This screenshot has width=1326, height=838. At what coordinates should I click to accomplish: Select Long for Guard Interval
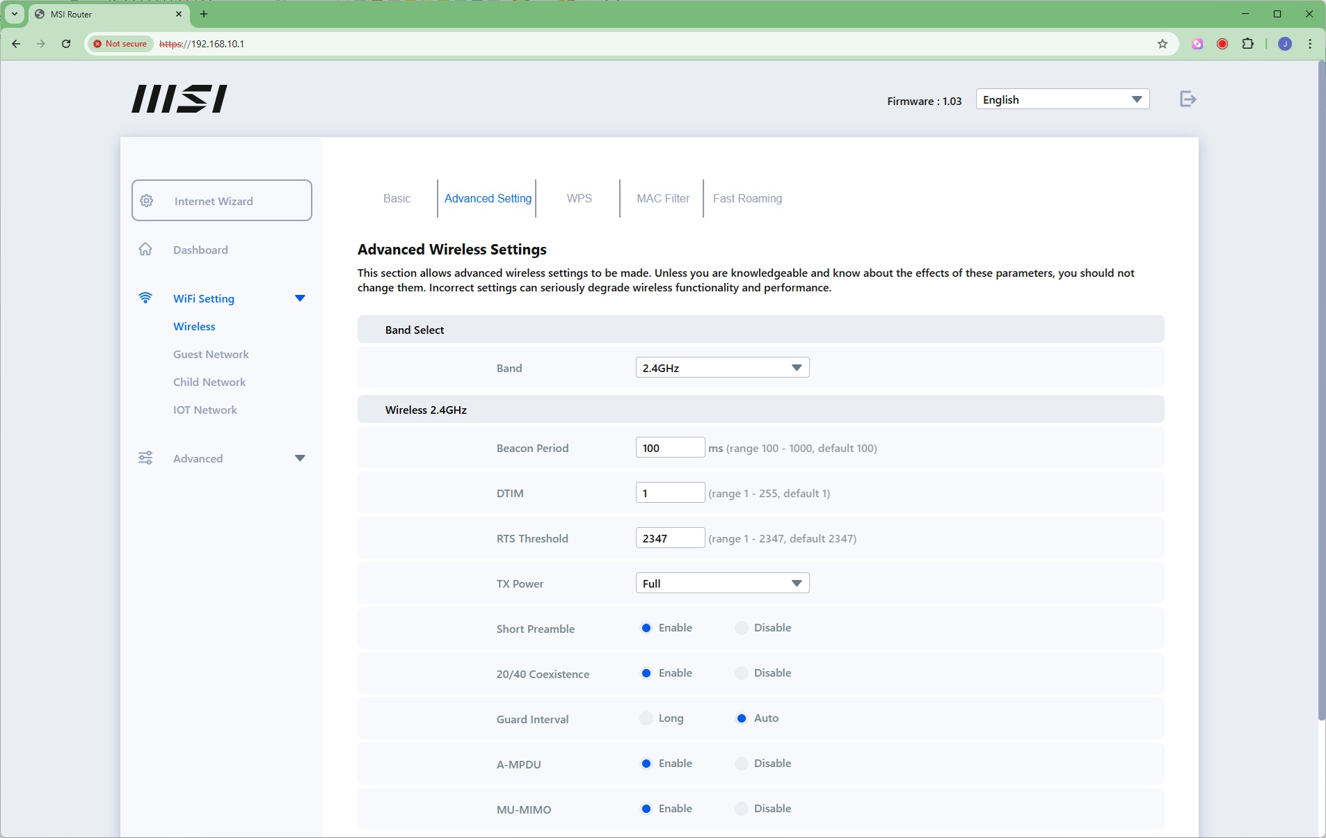(646, 718)
